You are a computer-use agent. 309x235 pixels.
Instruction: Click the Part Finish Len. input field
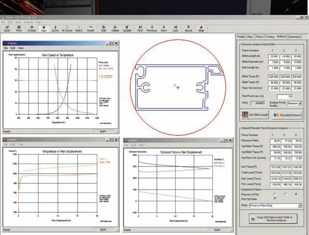coord(285,97)
